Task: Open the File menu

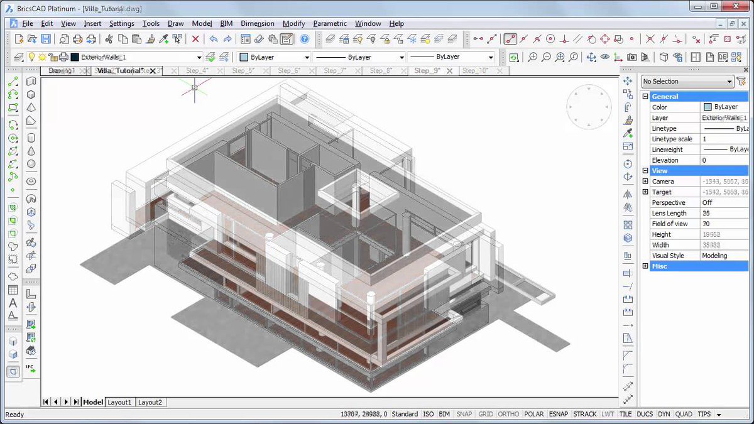Action: (x=28, y=23)
